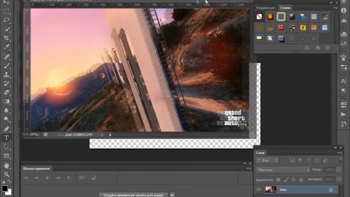Click Создать временную шкалу для видео button

[133, 195]
